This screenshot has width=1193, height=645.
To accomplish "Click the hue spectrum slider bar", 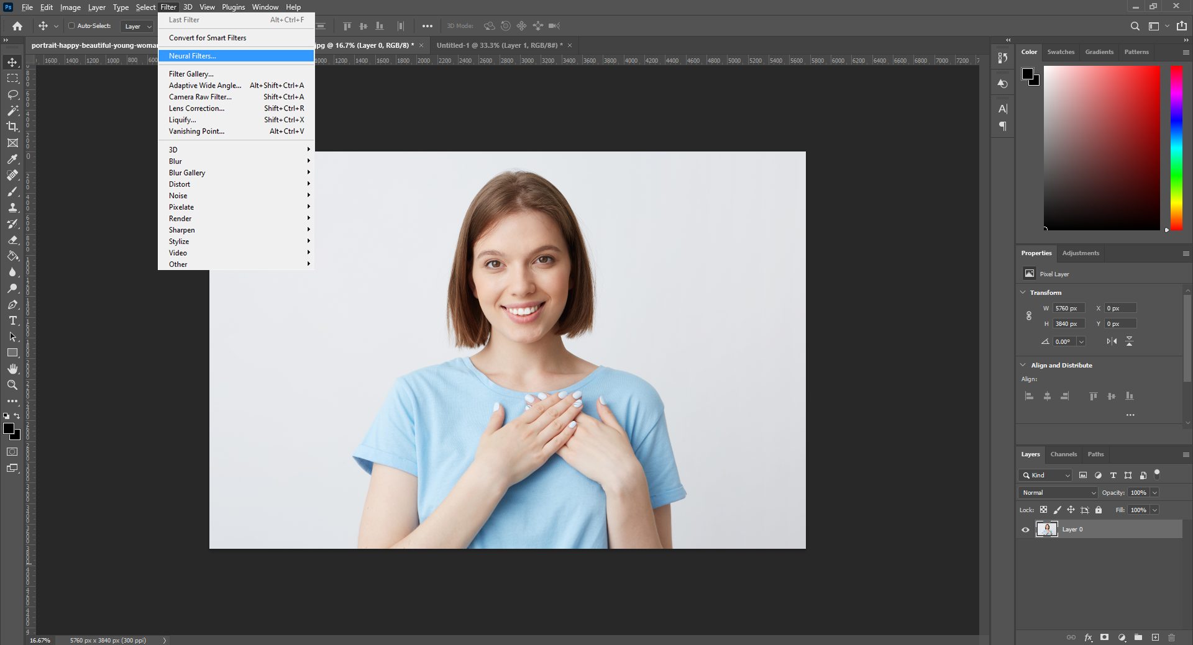I will pos(1176,148).
